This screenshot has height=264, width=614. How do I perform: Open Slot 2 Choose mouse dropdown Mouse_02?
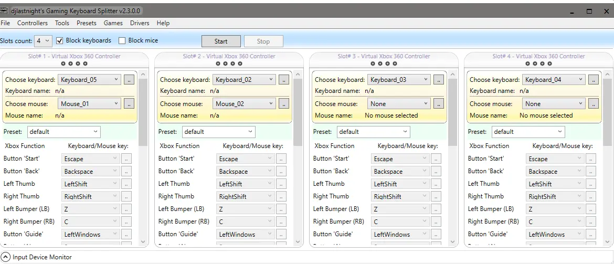click(x=244, y=104)
